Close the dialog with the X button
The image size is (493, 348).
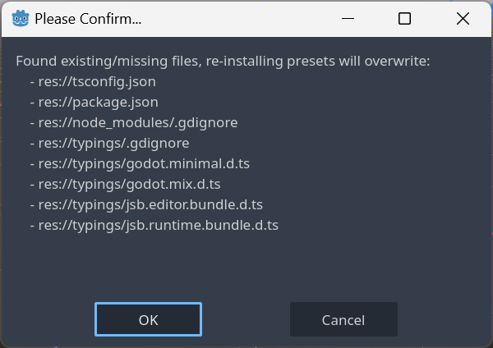pos(463,19)
